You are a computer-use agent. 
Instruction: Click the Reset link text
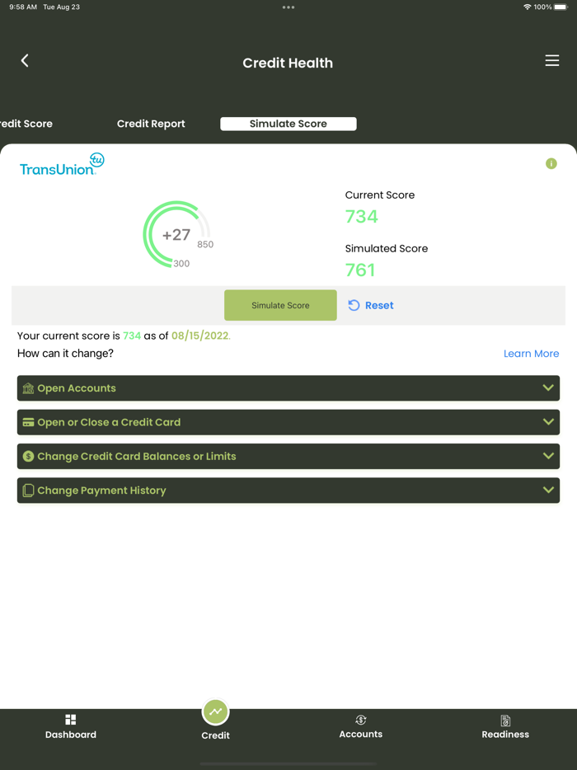pyautogui.click(x=379, y=306)
